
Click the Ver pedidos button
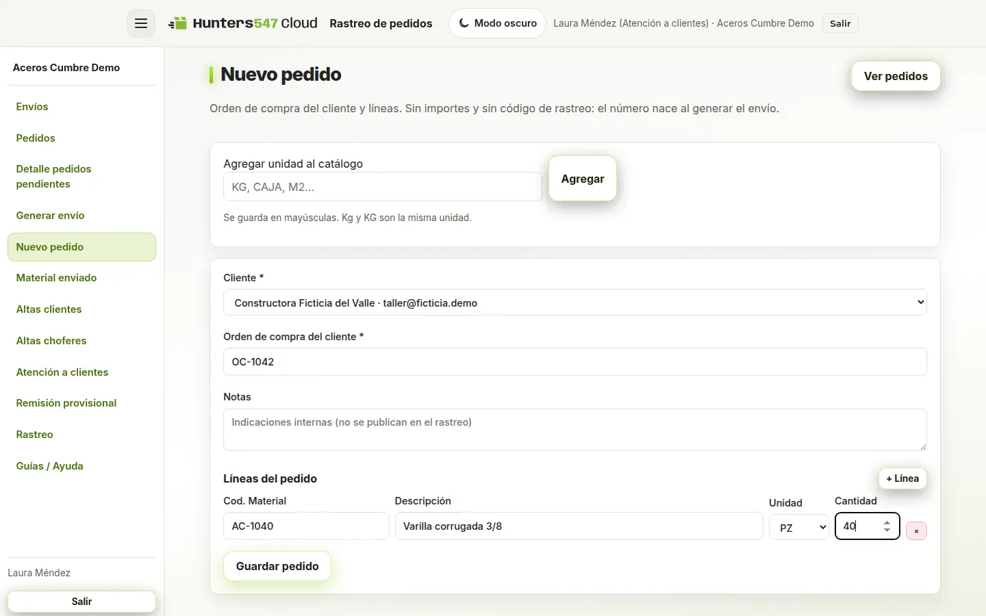[x=896, y=76]
